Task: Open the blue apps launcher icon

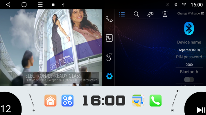Action: [68, 101]
